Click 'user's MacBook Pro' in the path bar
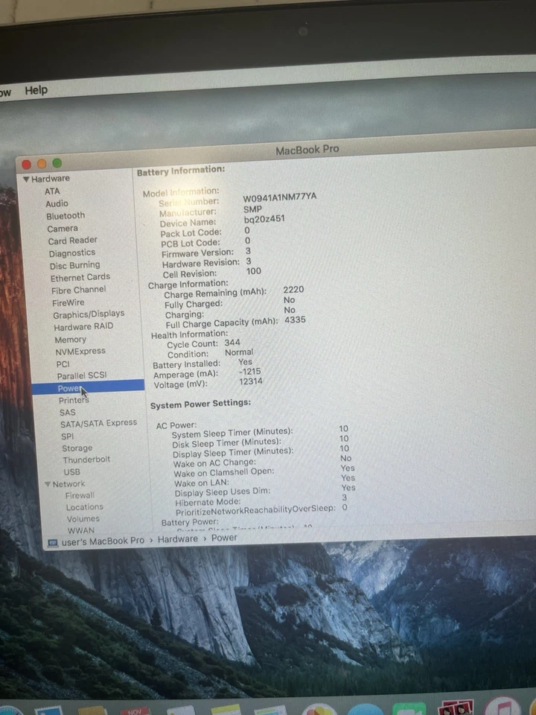Image resolution: width=536 pixels, height=715 pixels. 103,541
